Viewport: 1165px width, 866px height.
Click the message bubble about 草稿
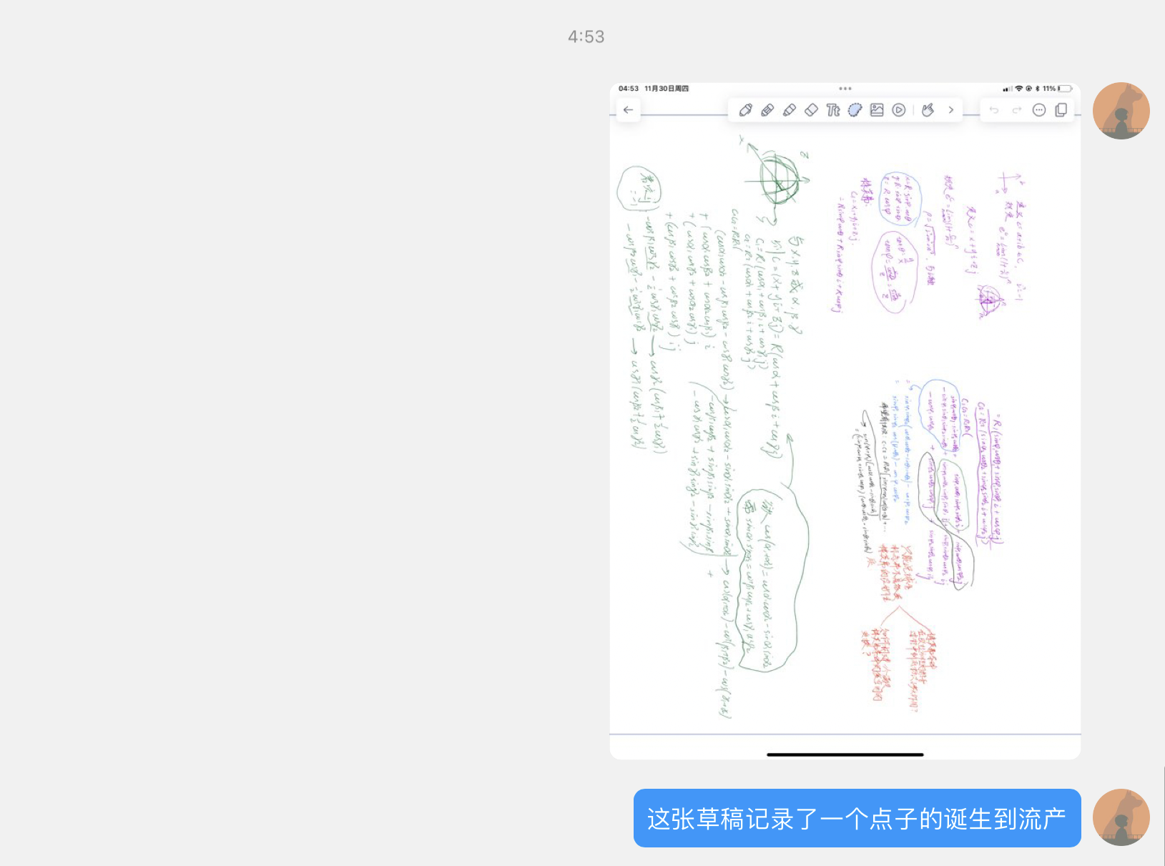[856, 818]
